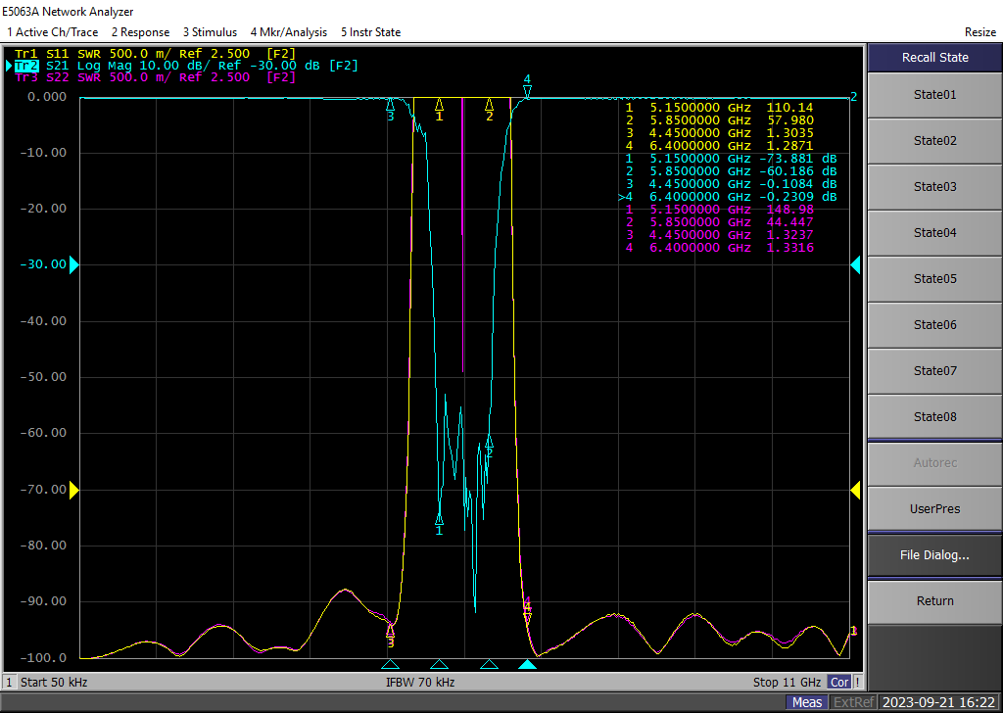Open the 1 Active Ch/Trace menu
The width and height of the screenshot is (1003, 713).
53,32
